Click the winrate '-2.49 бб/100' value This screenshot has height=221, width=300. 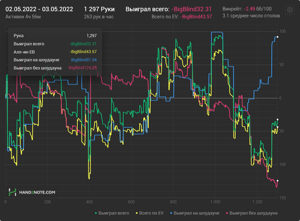[258, 9]
